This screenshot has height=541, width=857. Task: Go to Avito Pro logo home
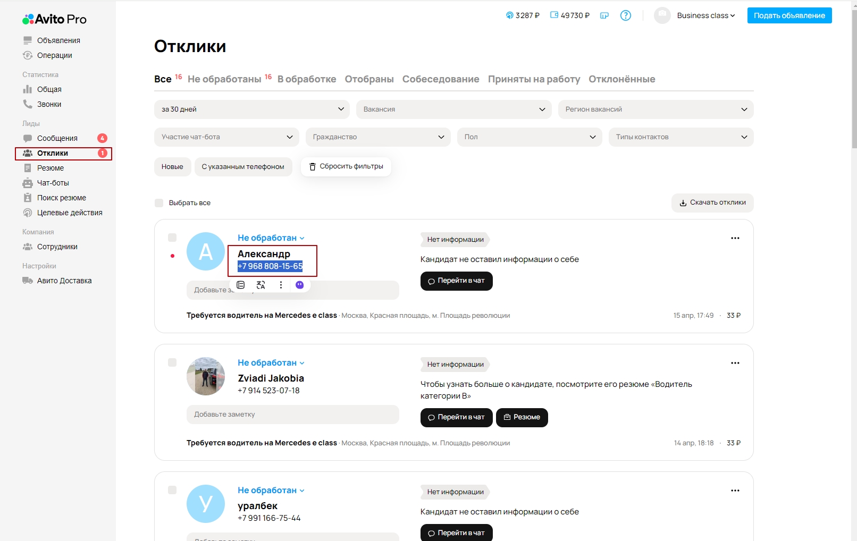(x=54, y=19)
